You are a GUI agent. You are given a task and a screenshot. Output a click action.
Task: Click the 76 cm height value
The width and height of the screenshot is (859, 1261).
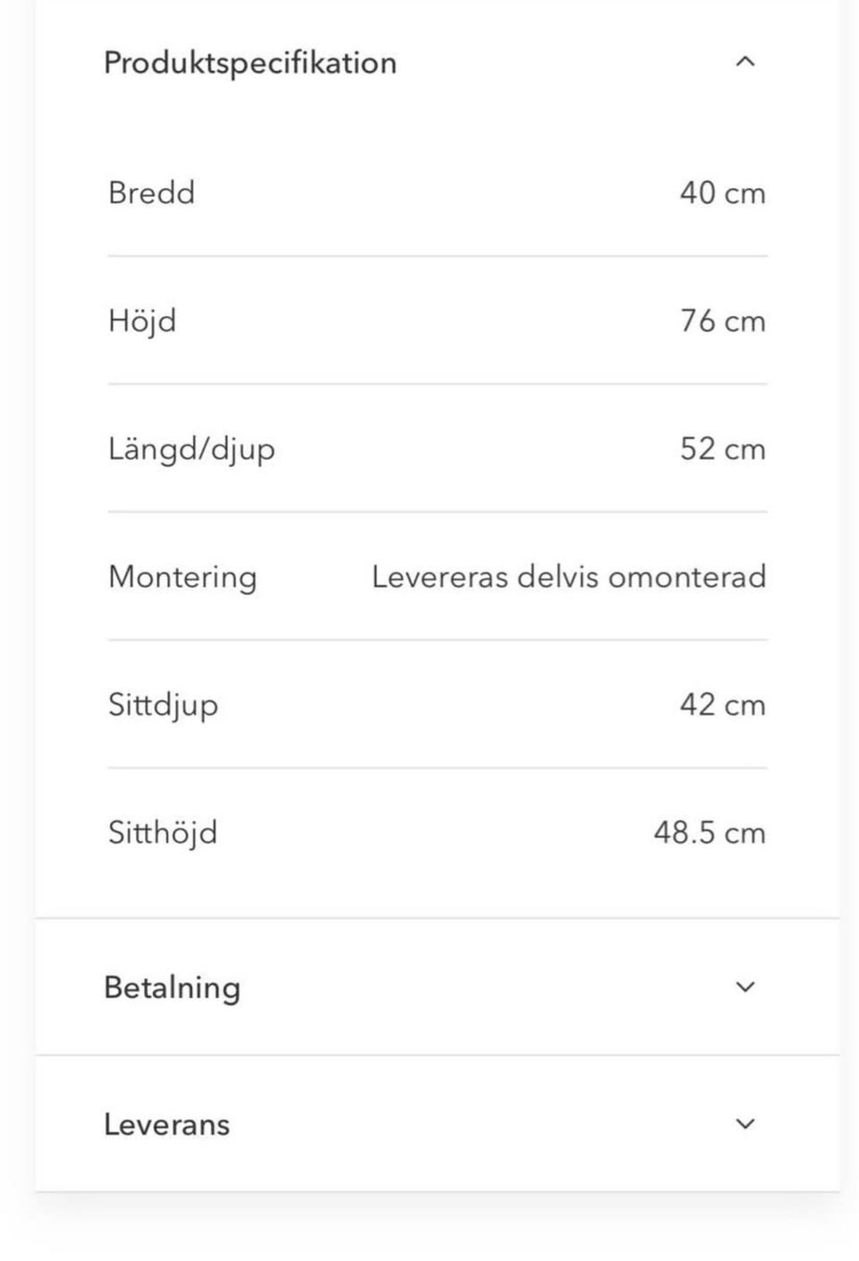click(722, 320)
